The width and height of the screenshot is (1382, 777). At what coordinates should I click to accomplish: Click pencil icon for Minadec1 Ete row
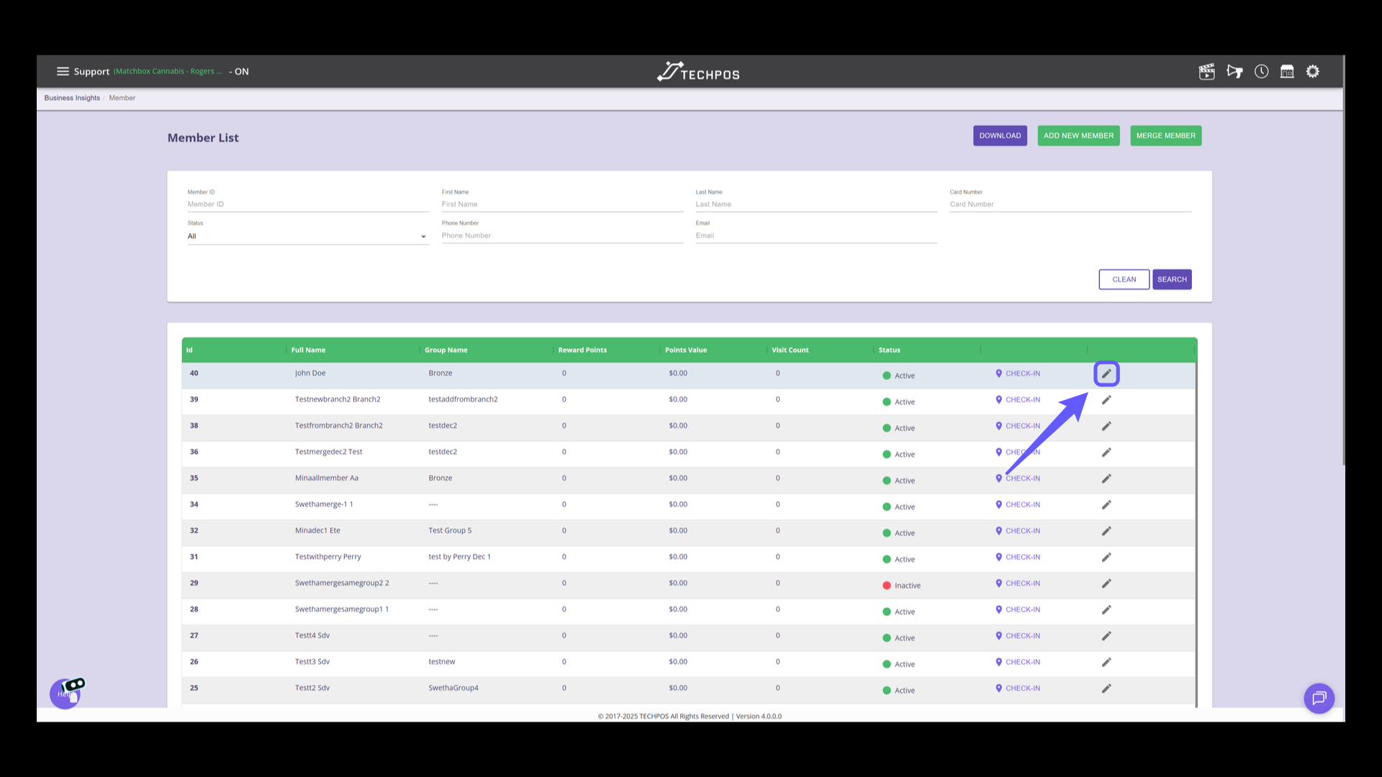click(1106, 531)
